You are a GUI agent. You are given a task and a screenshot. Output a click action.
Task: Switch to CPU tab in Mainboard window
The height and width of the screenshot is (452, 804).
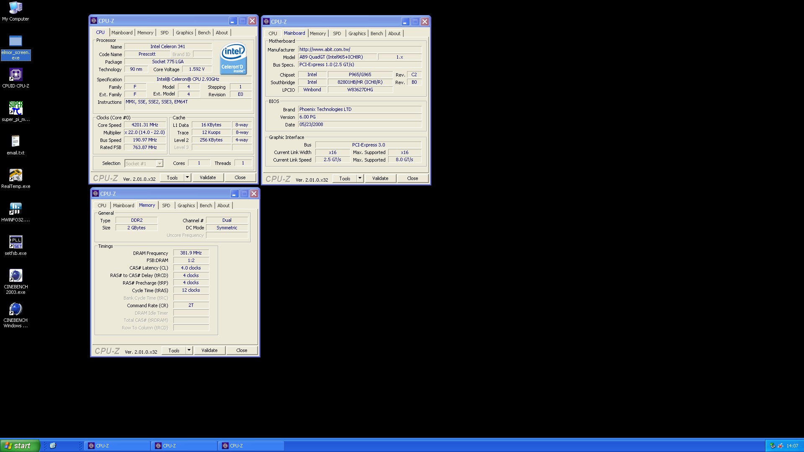(273, 33)
